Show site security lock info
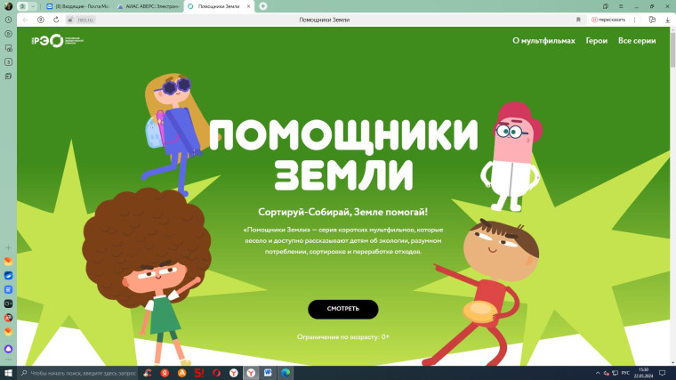The width and height of the screenshot is (676, 380). [70, 20]
